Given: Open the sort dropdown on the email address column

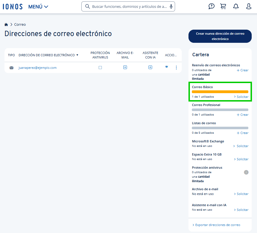Looking at the screenshot, I should 77,55.
